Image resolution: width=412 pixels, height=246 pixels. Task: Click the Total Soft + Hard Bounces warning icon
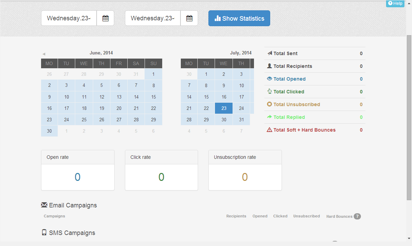tap(269, 130)
